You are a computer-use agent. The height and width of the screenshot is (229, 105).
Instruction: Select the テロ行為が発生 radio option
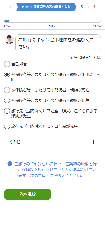pos(7,126)
